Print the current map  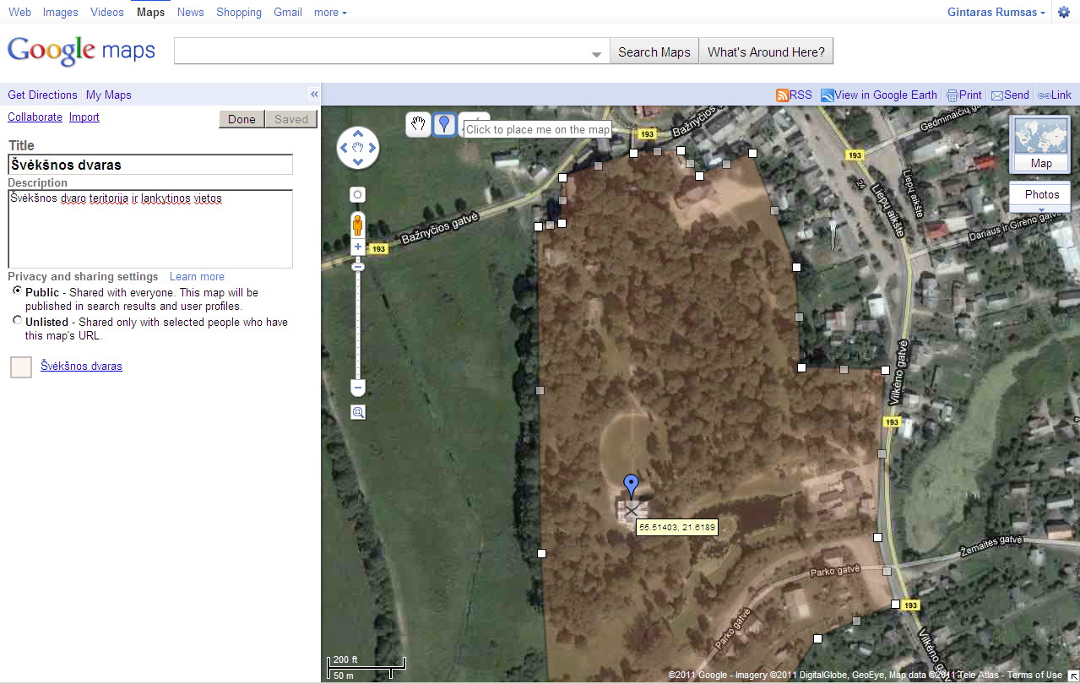coord(963,95)
